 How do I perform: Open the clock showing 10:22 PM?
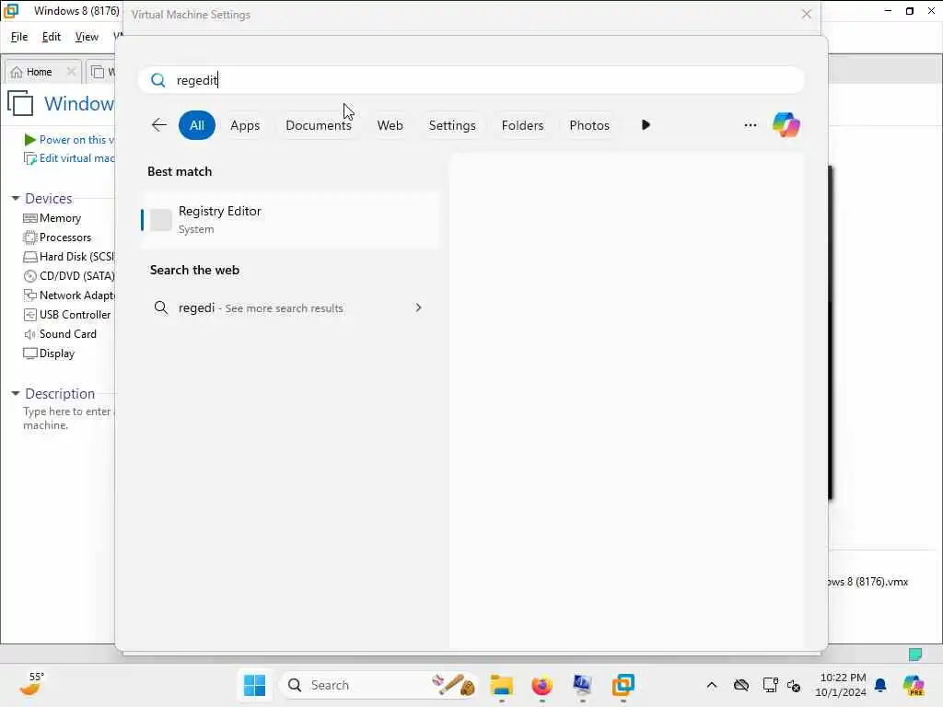click(x=843, y=685)
